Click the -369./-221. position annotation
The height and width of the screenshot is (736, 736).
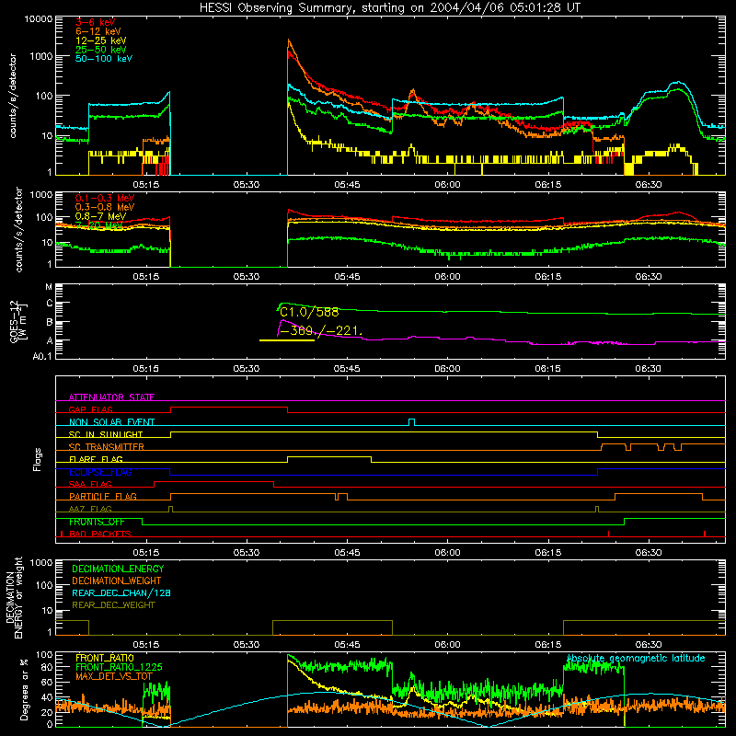click(321, 331)
